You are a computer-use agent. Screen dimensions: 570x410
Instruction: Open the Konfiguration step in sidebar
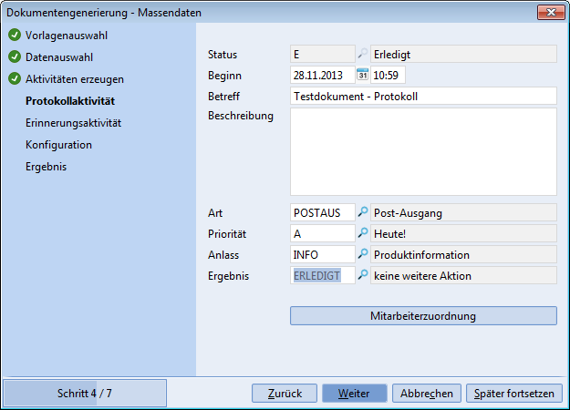click(x=58, y=145)
